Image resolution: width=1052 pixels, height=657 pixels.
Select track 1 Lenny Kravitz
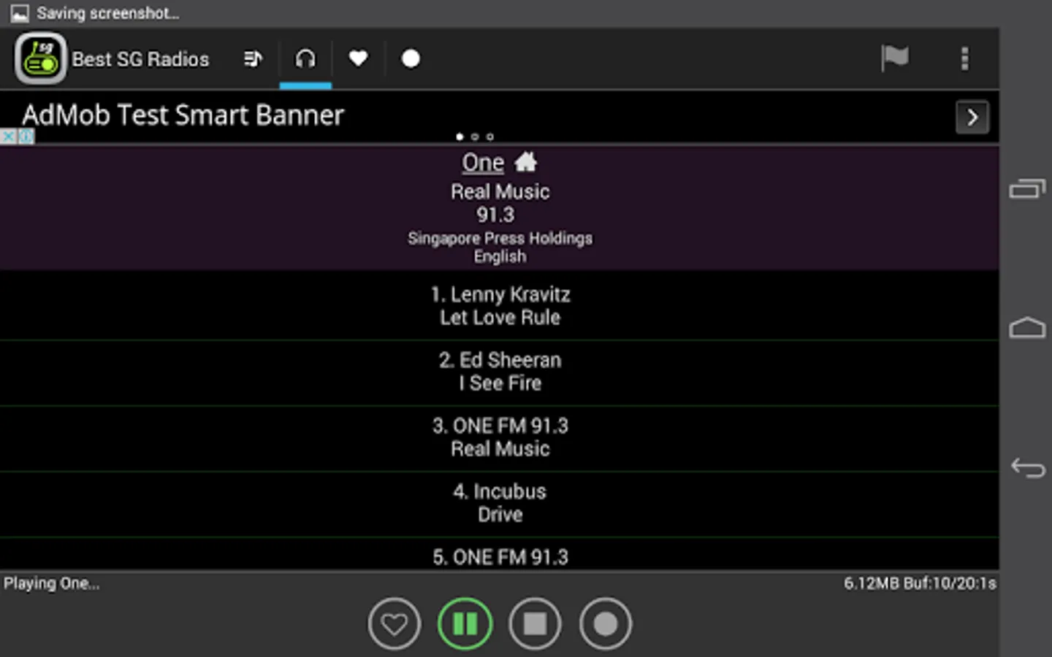pos(500,306)
